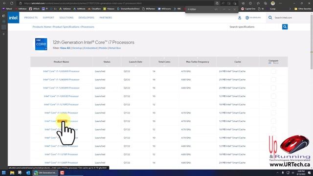Open the Capital One bookmark
This screenshot has height=176, width=313.
tap(248, 9)
